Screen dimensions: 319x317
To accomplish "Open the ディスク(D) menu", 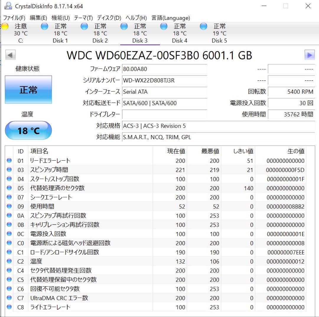I will click(109, 18).
